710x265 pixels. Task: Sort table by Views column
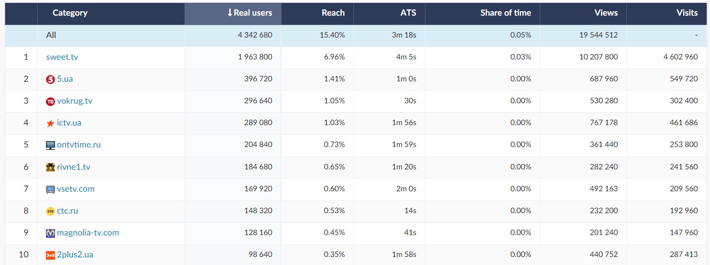(606, 13)
